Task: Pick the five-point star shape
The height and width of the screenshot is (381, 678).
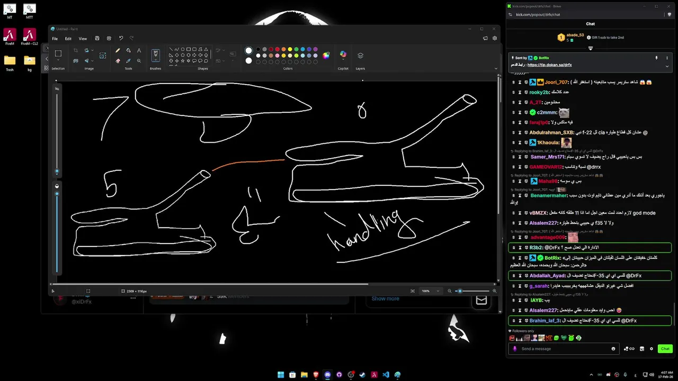Action: (x=183, y=61)
